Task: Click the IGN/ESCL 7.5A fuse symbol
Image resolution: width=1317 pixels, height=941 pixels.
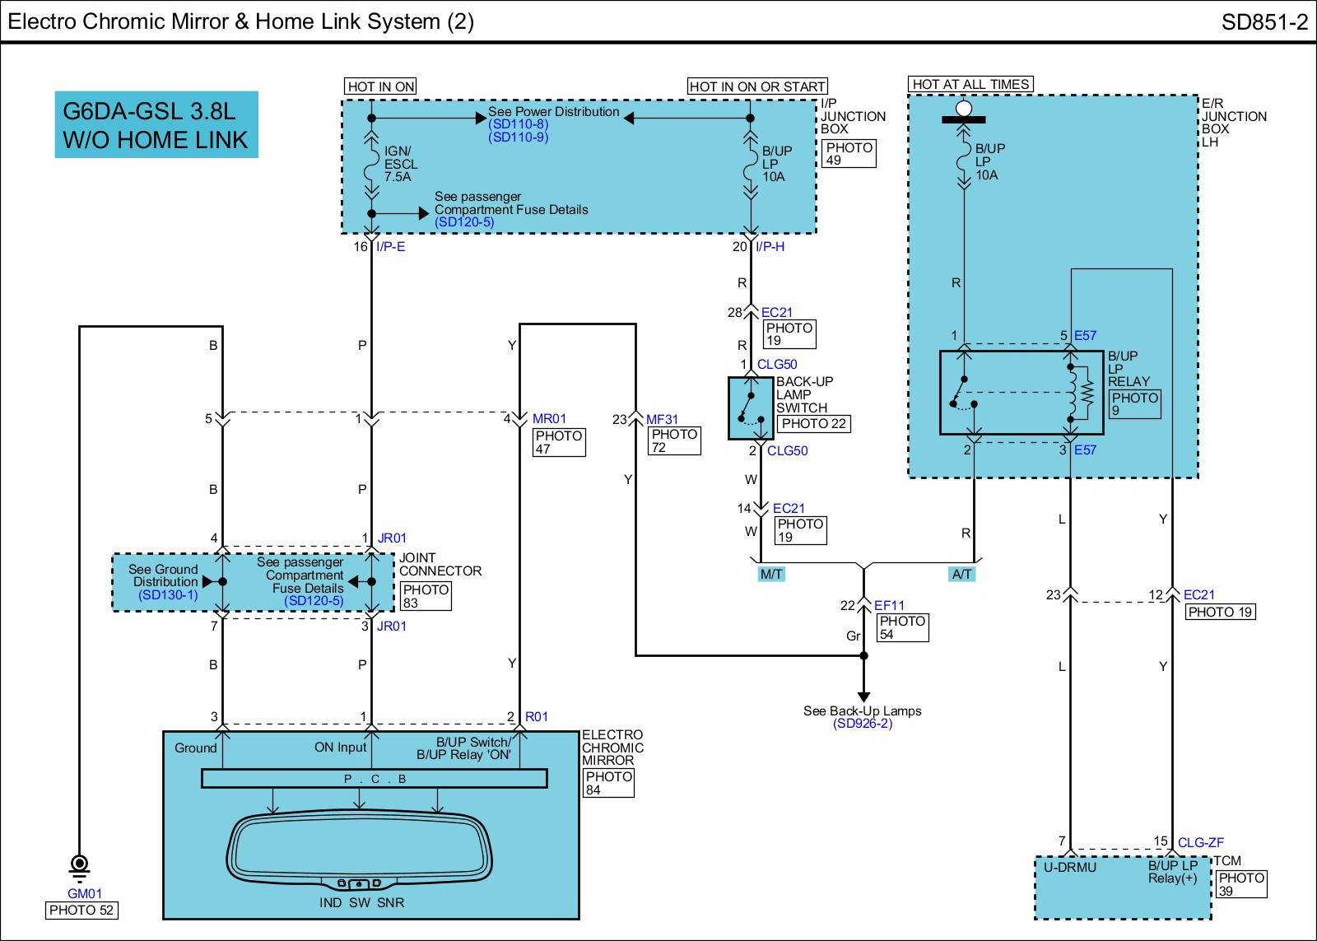Action: 371,163
